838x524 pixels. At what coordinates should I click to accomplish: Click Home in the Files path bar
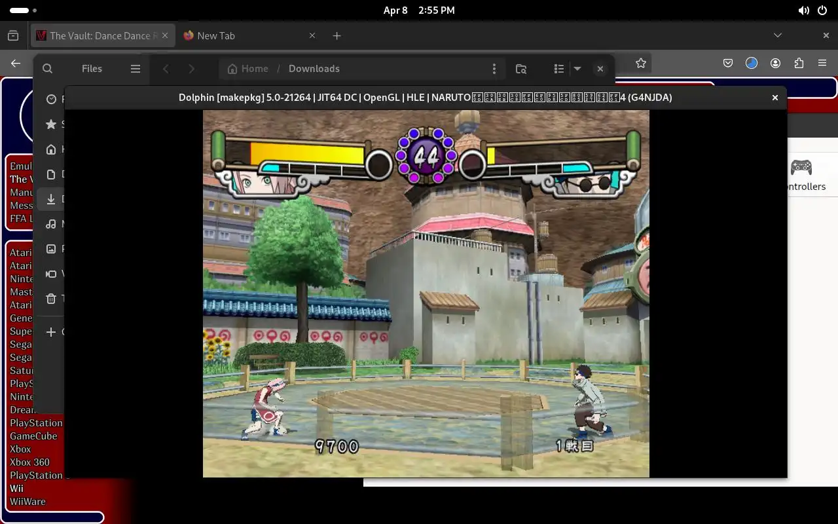pos(247,68)
